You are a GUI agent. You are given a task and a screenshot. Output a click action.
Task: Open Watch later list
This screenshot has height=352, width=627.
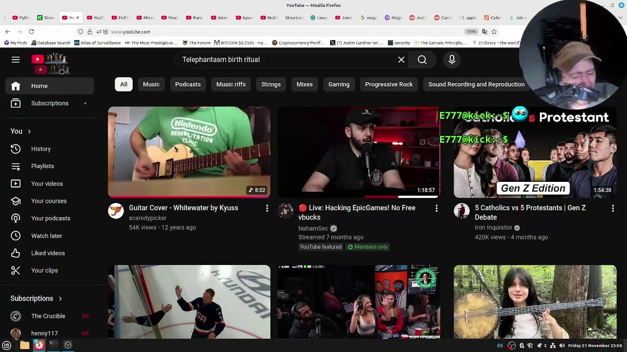coord(49,236)
